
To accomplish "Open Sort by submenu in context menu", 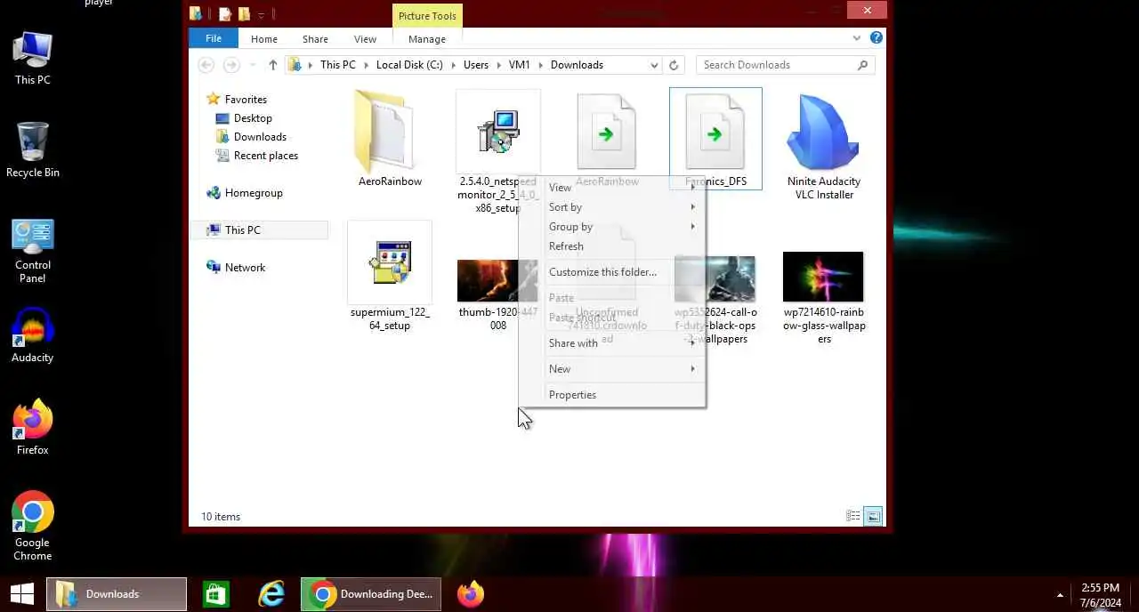I will tap(613, 207).
